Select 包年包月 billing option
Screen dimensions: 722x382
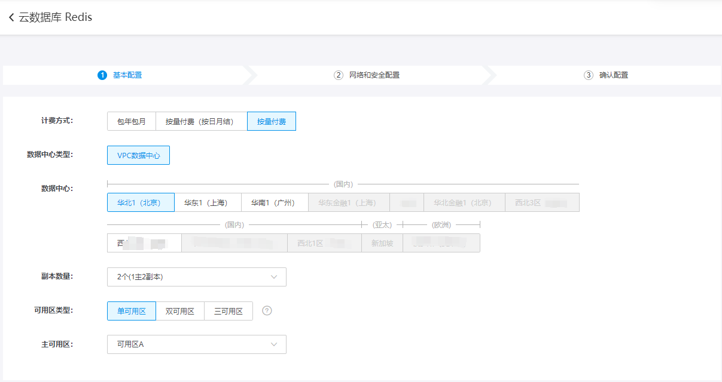point(132,121)
